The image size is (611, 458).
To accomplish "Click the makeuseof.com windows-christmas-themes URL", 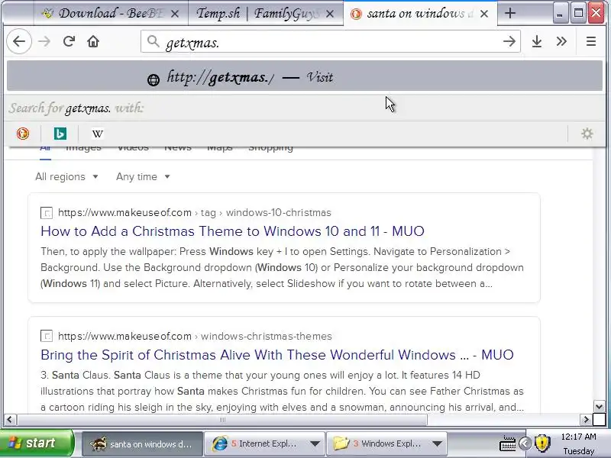I will click(x=195, y=336).
